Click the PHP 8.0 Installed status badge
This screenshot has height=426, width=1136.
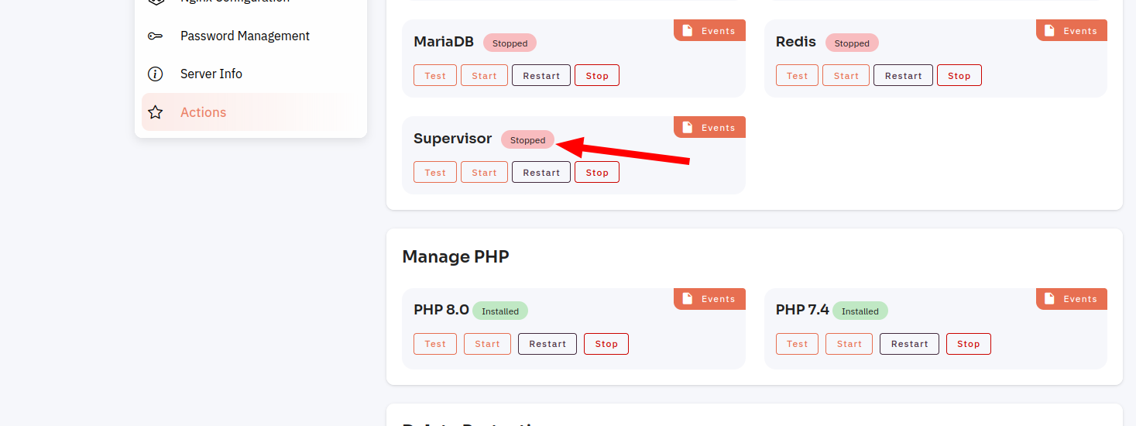500,311
